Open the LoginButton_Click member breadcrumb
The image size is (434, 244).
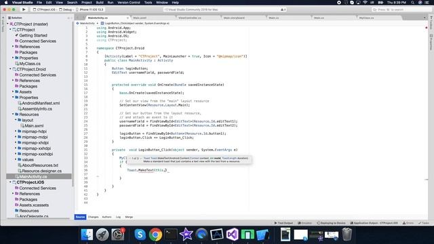135,23
